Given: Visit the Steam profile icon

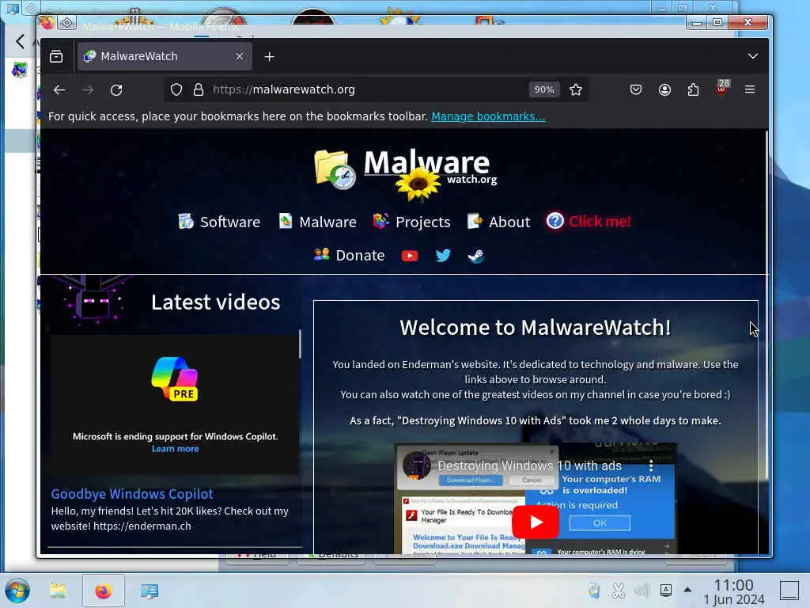Looking at the screenshot, I should [x=475, y=256].
